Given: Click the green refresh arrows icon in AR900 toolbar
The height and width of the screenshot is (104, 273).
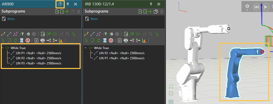Looking at the screenshot, I should click(x=15, y=40).
